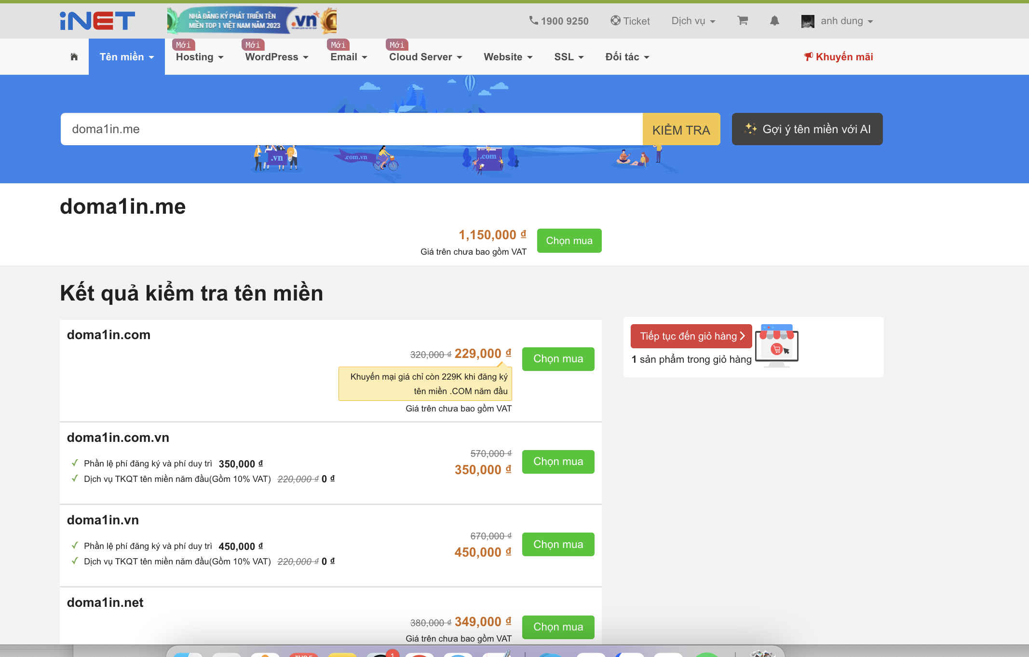1029x657 pixels.
Task: Open the Hosting dropdown menu
Action: 200,57
